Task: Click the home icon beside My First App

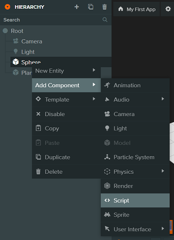Action: [120, 9]
